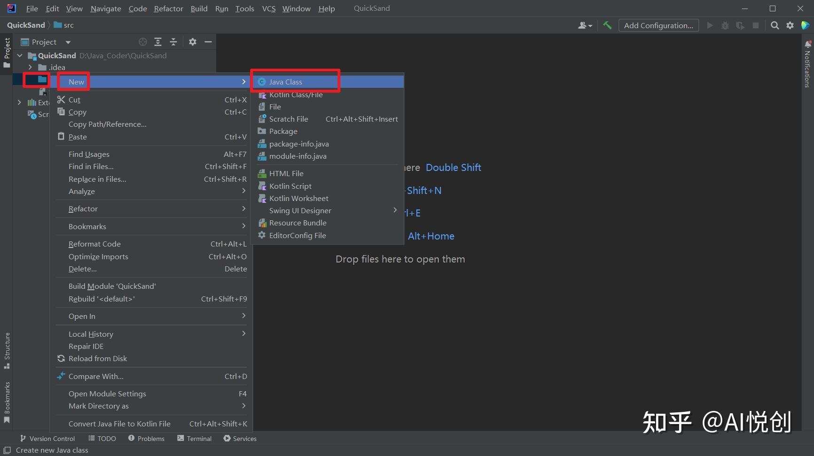Click the Compare With icon
Image resolution: width=814 pixels, height=456 pixels.
[61, 376]
